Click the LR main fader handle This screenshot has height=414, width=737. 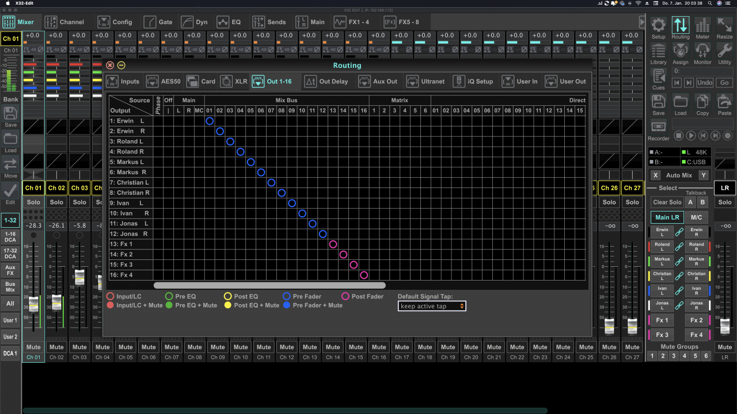(725, 325)
